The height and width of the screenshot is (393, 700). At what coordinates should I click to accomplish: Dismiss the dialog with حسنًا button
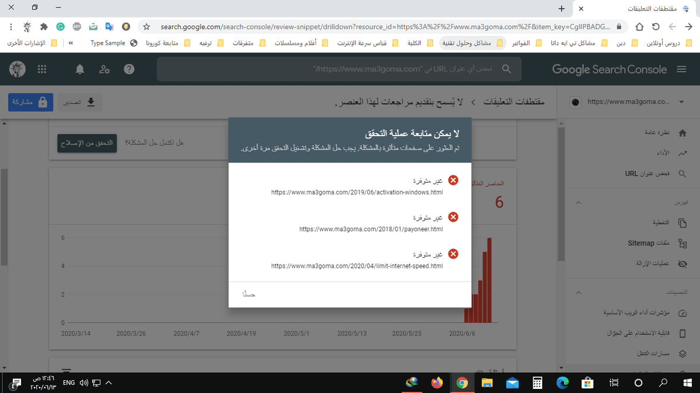click(x=249, y=295)
